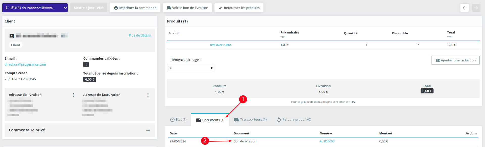View the delivery slip (bon de livraison)
Screen dimensions: 485x147
pos(187,8)
